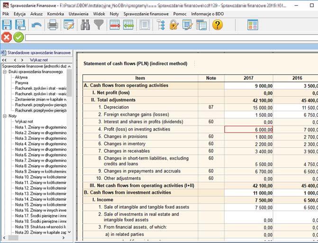Click the binoculars Find icon

point(85,25)
